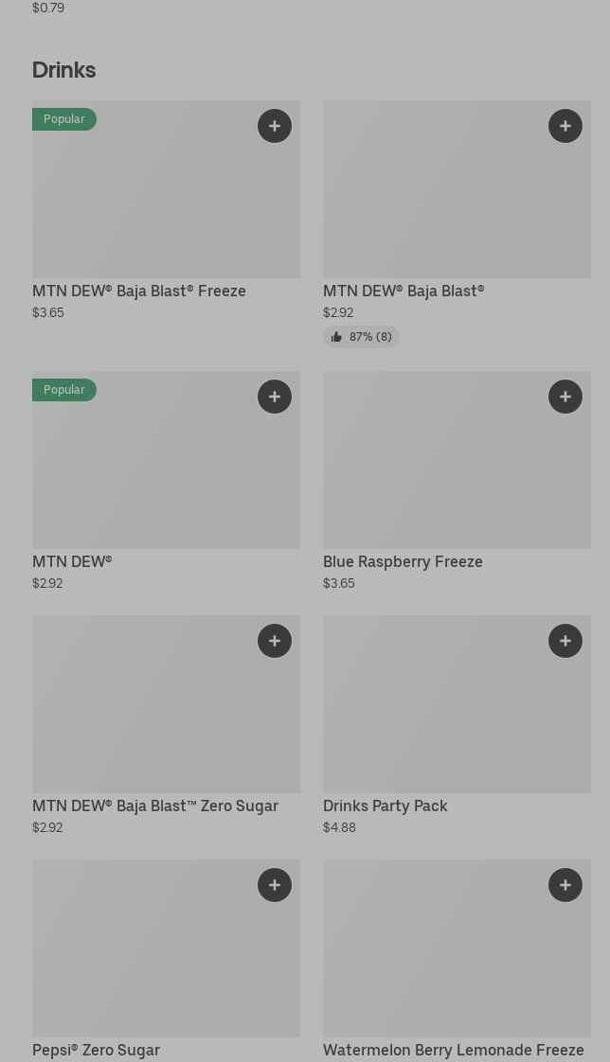
Task: Click the 87% (8) rating badge
Action: (361, 337)
